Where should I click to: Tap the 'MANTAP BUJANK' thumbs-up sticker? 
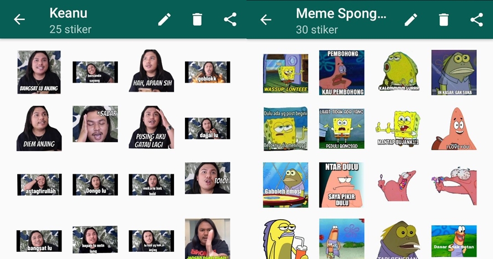coord(398,128)
